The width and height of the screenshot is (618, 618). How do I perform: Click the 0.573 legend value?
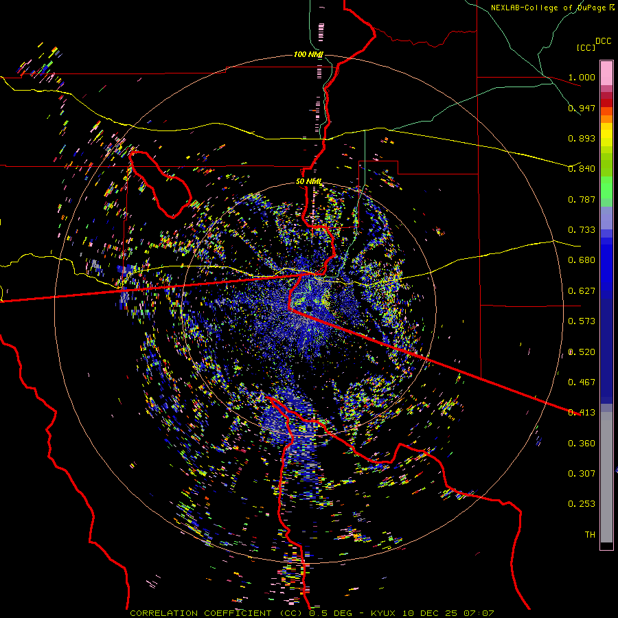coord(582,321)
